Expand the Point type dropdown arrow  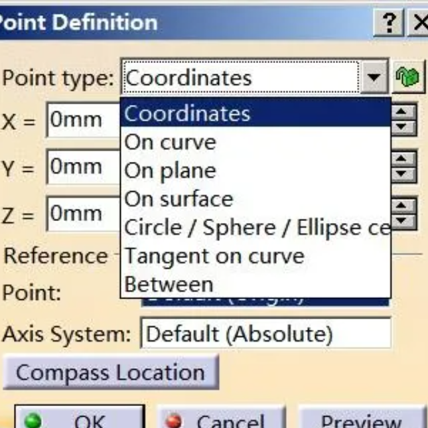[376, 78]
